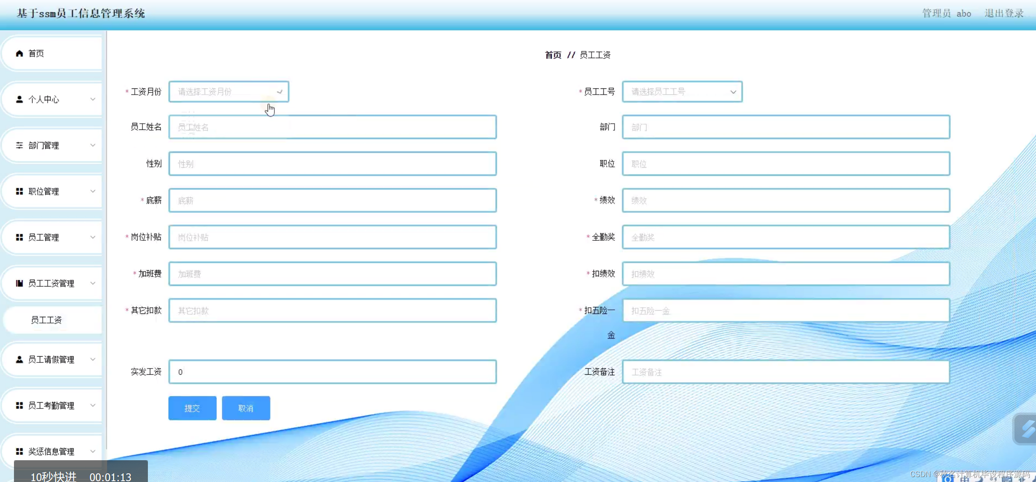
Task: Click 退出登录 in the header
Action: click(x=1004, y=13)
